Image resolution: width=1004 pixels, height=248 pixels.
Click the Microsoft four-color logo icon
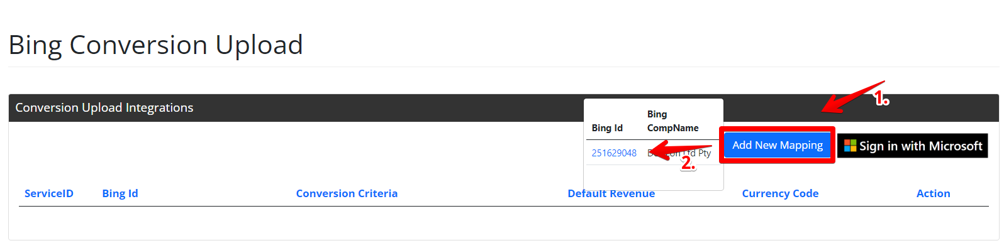tap(850, 146)
